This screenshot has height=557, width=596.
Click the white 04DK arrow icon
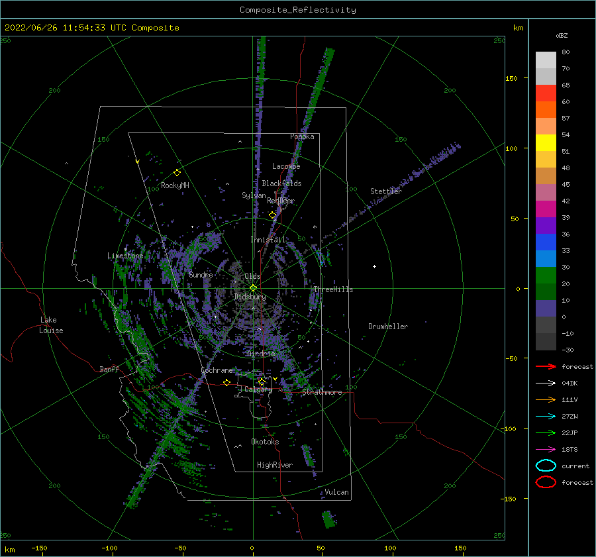coord(546,383)
